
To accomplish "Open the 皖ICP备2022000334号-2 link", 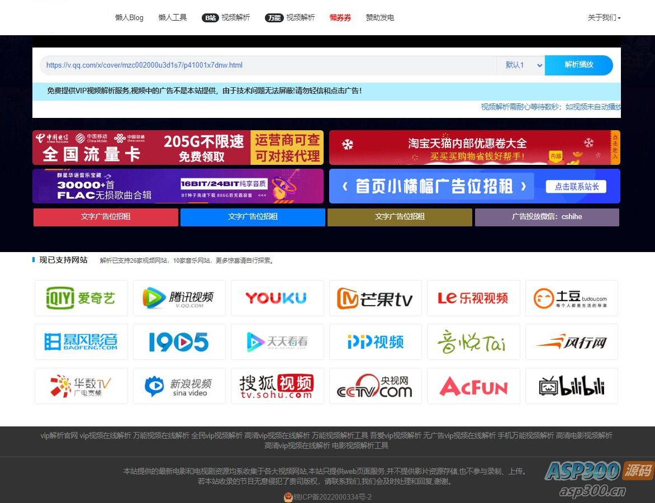I will (x=332, y=497).
